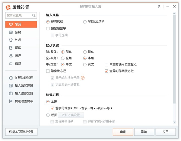Viewport: 181px width, 141px height.
Task: Choose 简体 radio button
Action: pos(63,52)
